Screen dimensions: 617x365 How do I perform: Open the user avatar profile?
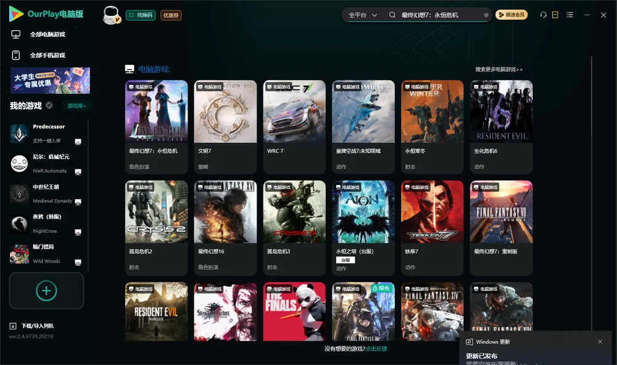[111, 15]
